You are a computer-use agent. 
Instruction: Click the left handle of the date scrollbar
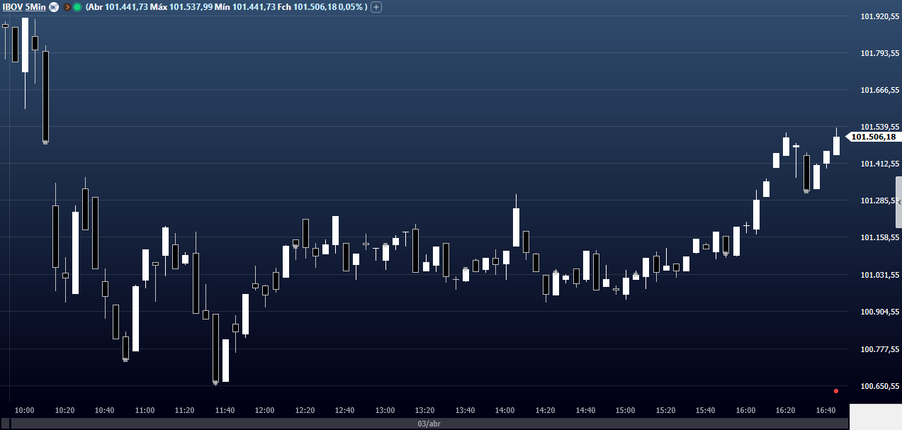[x=5, y=424]
